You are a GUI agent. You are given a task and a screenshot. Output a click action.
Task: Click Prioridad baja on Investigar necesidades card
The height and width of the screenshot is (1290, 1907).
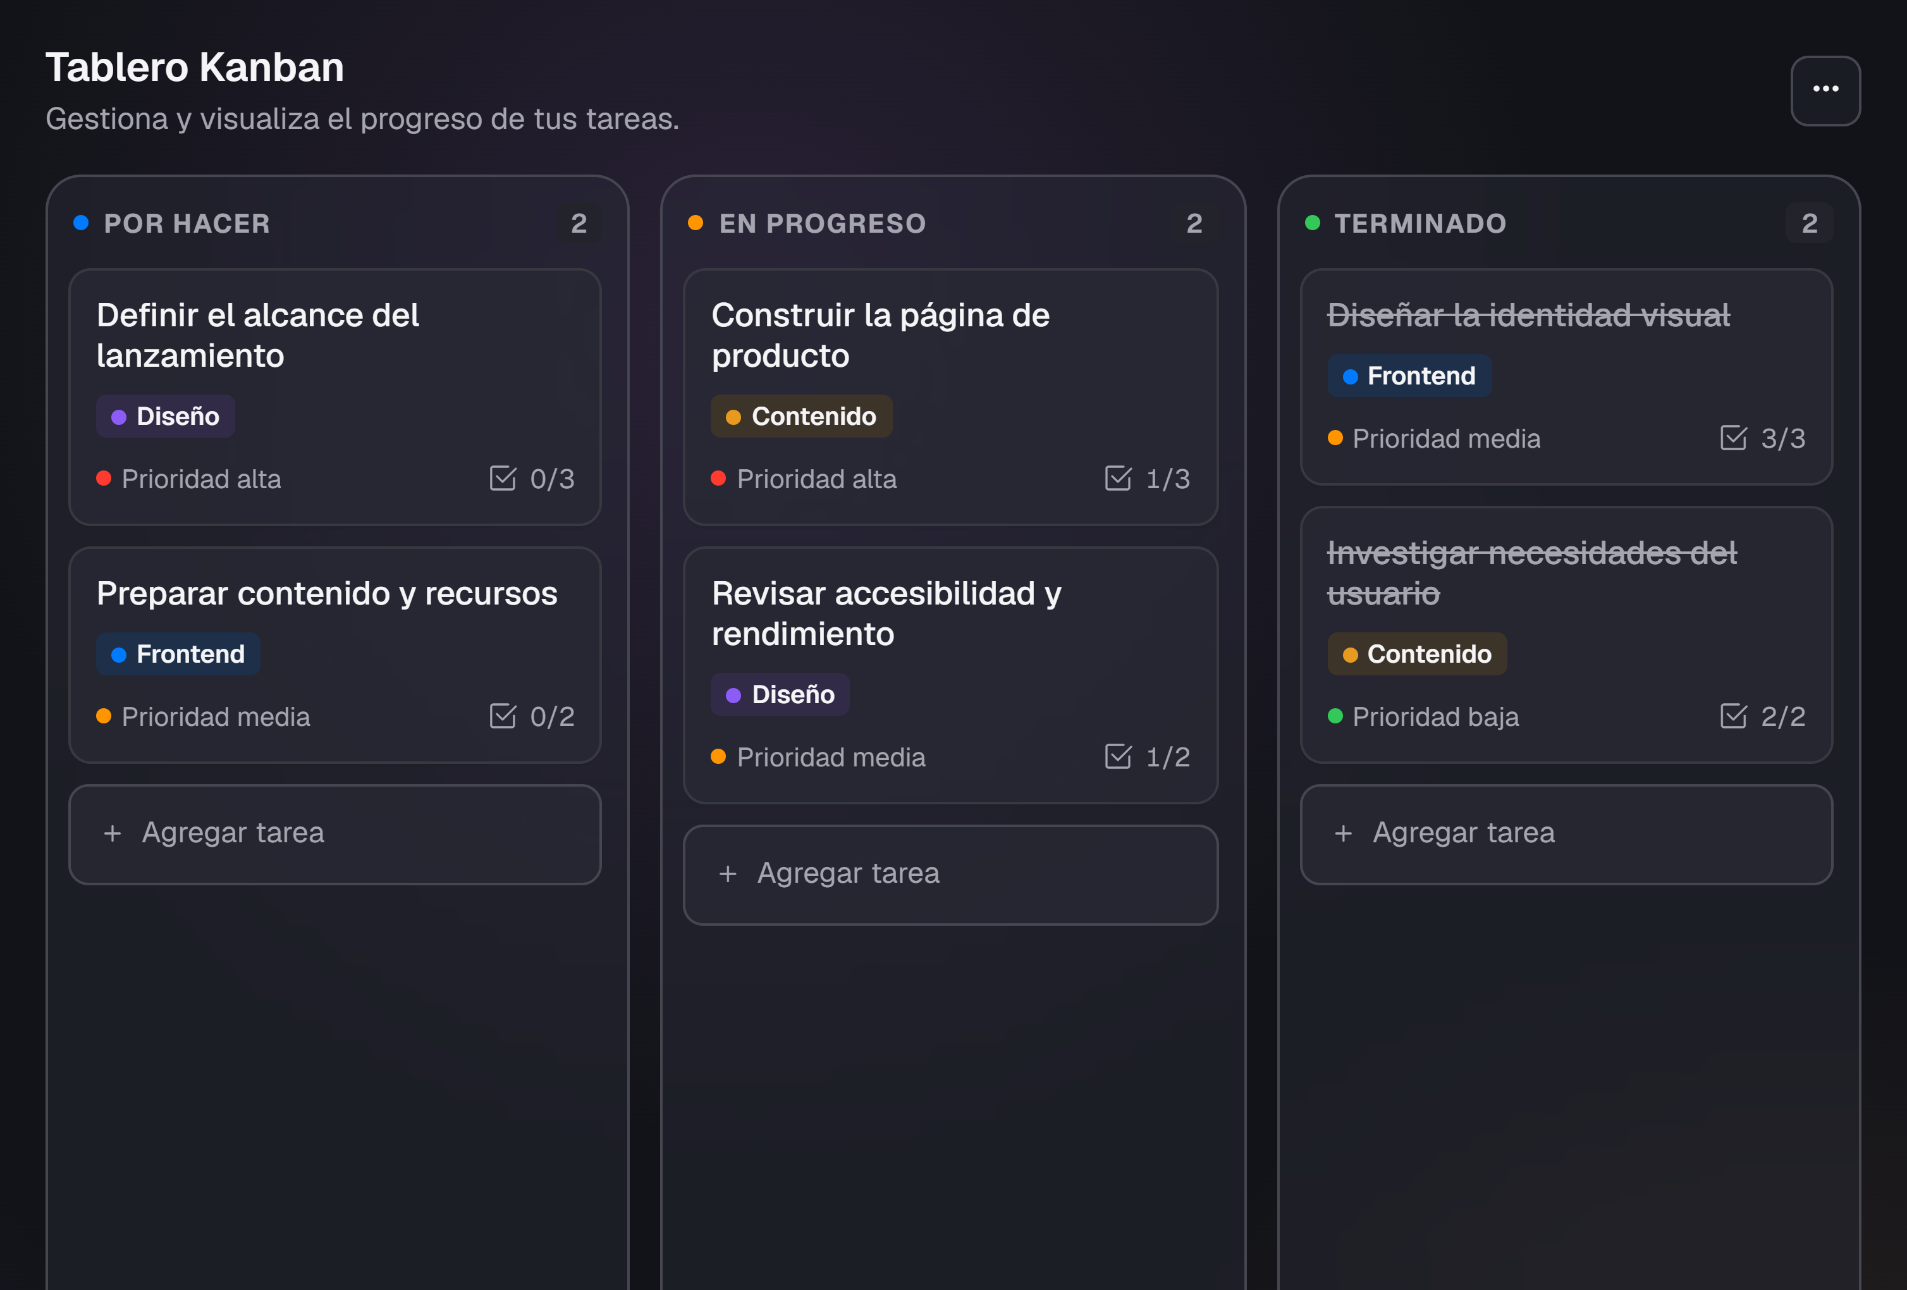pos(1424,716)
